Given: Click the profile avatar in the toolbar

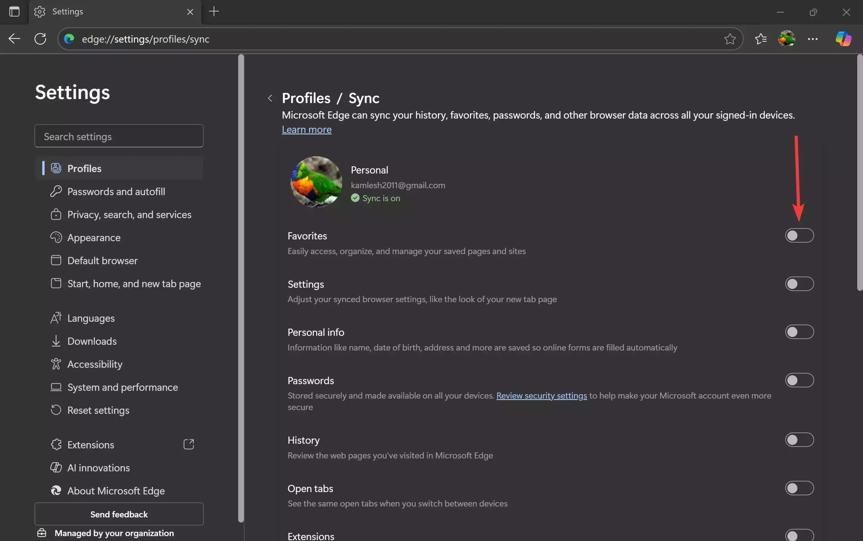Looking at the screenshot, I should (787, 39).
